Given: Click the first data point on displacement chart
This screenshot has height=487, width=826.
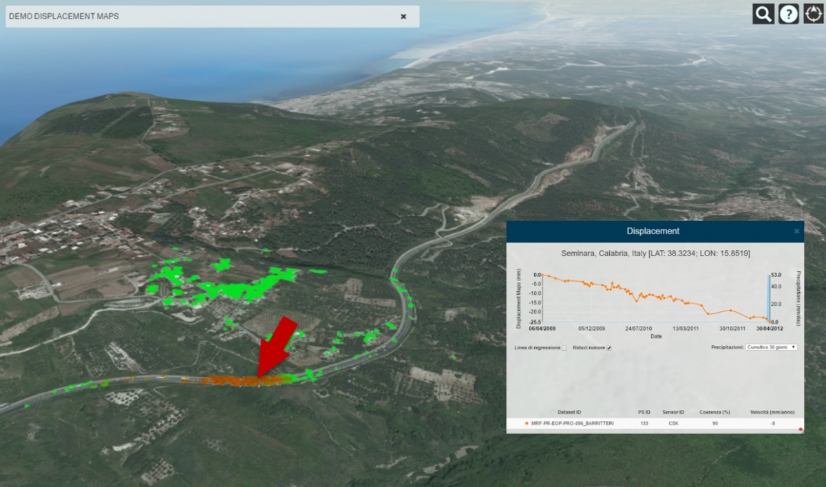Looking at the screenshot, I should [x=542, y=275].
